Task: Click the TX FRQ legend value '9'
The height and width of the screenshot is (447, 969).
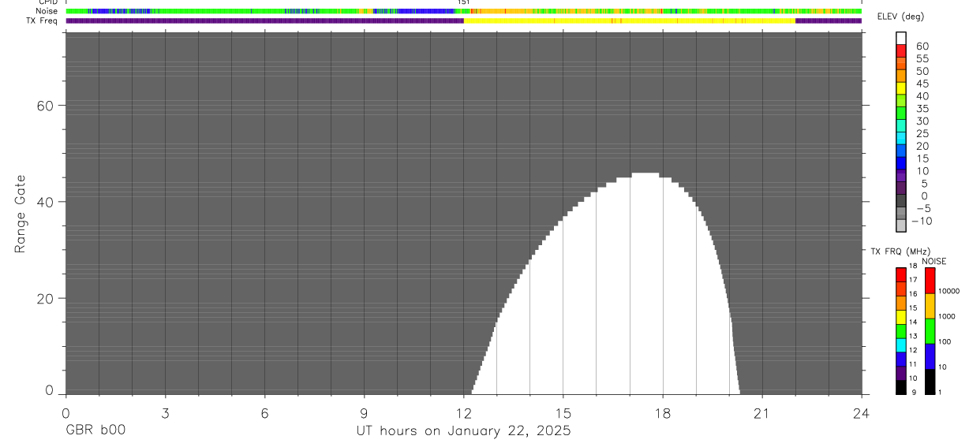Action: (912, 392)
